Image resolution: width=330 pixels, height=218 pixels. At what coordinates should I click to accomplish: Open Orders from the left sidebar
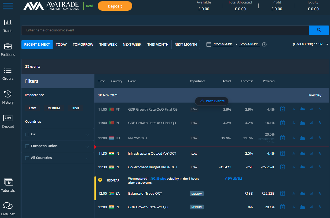point(8,74)
